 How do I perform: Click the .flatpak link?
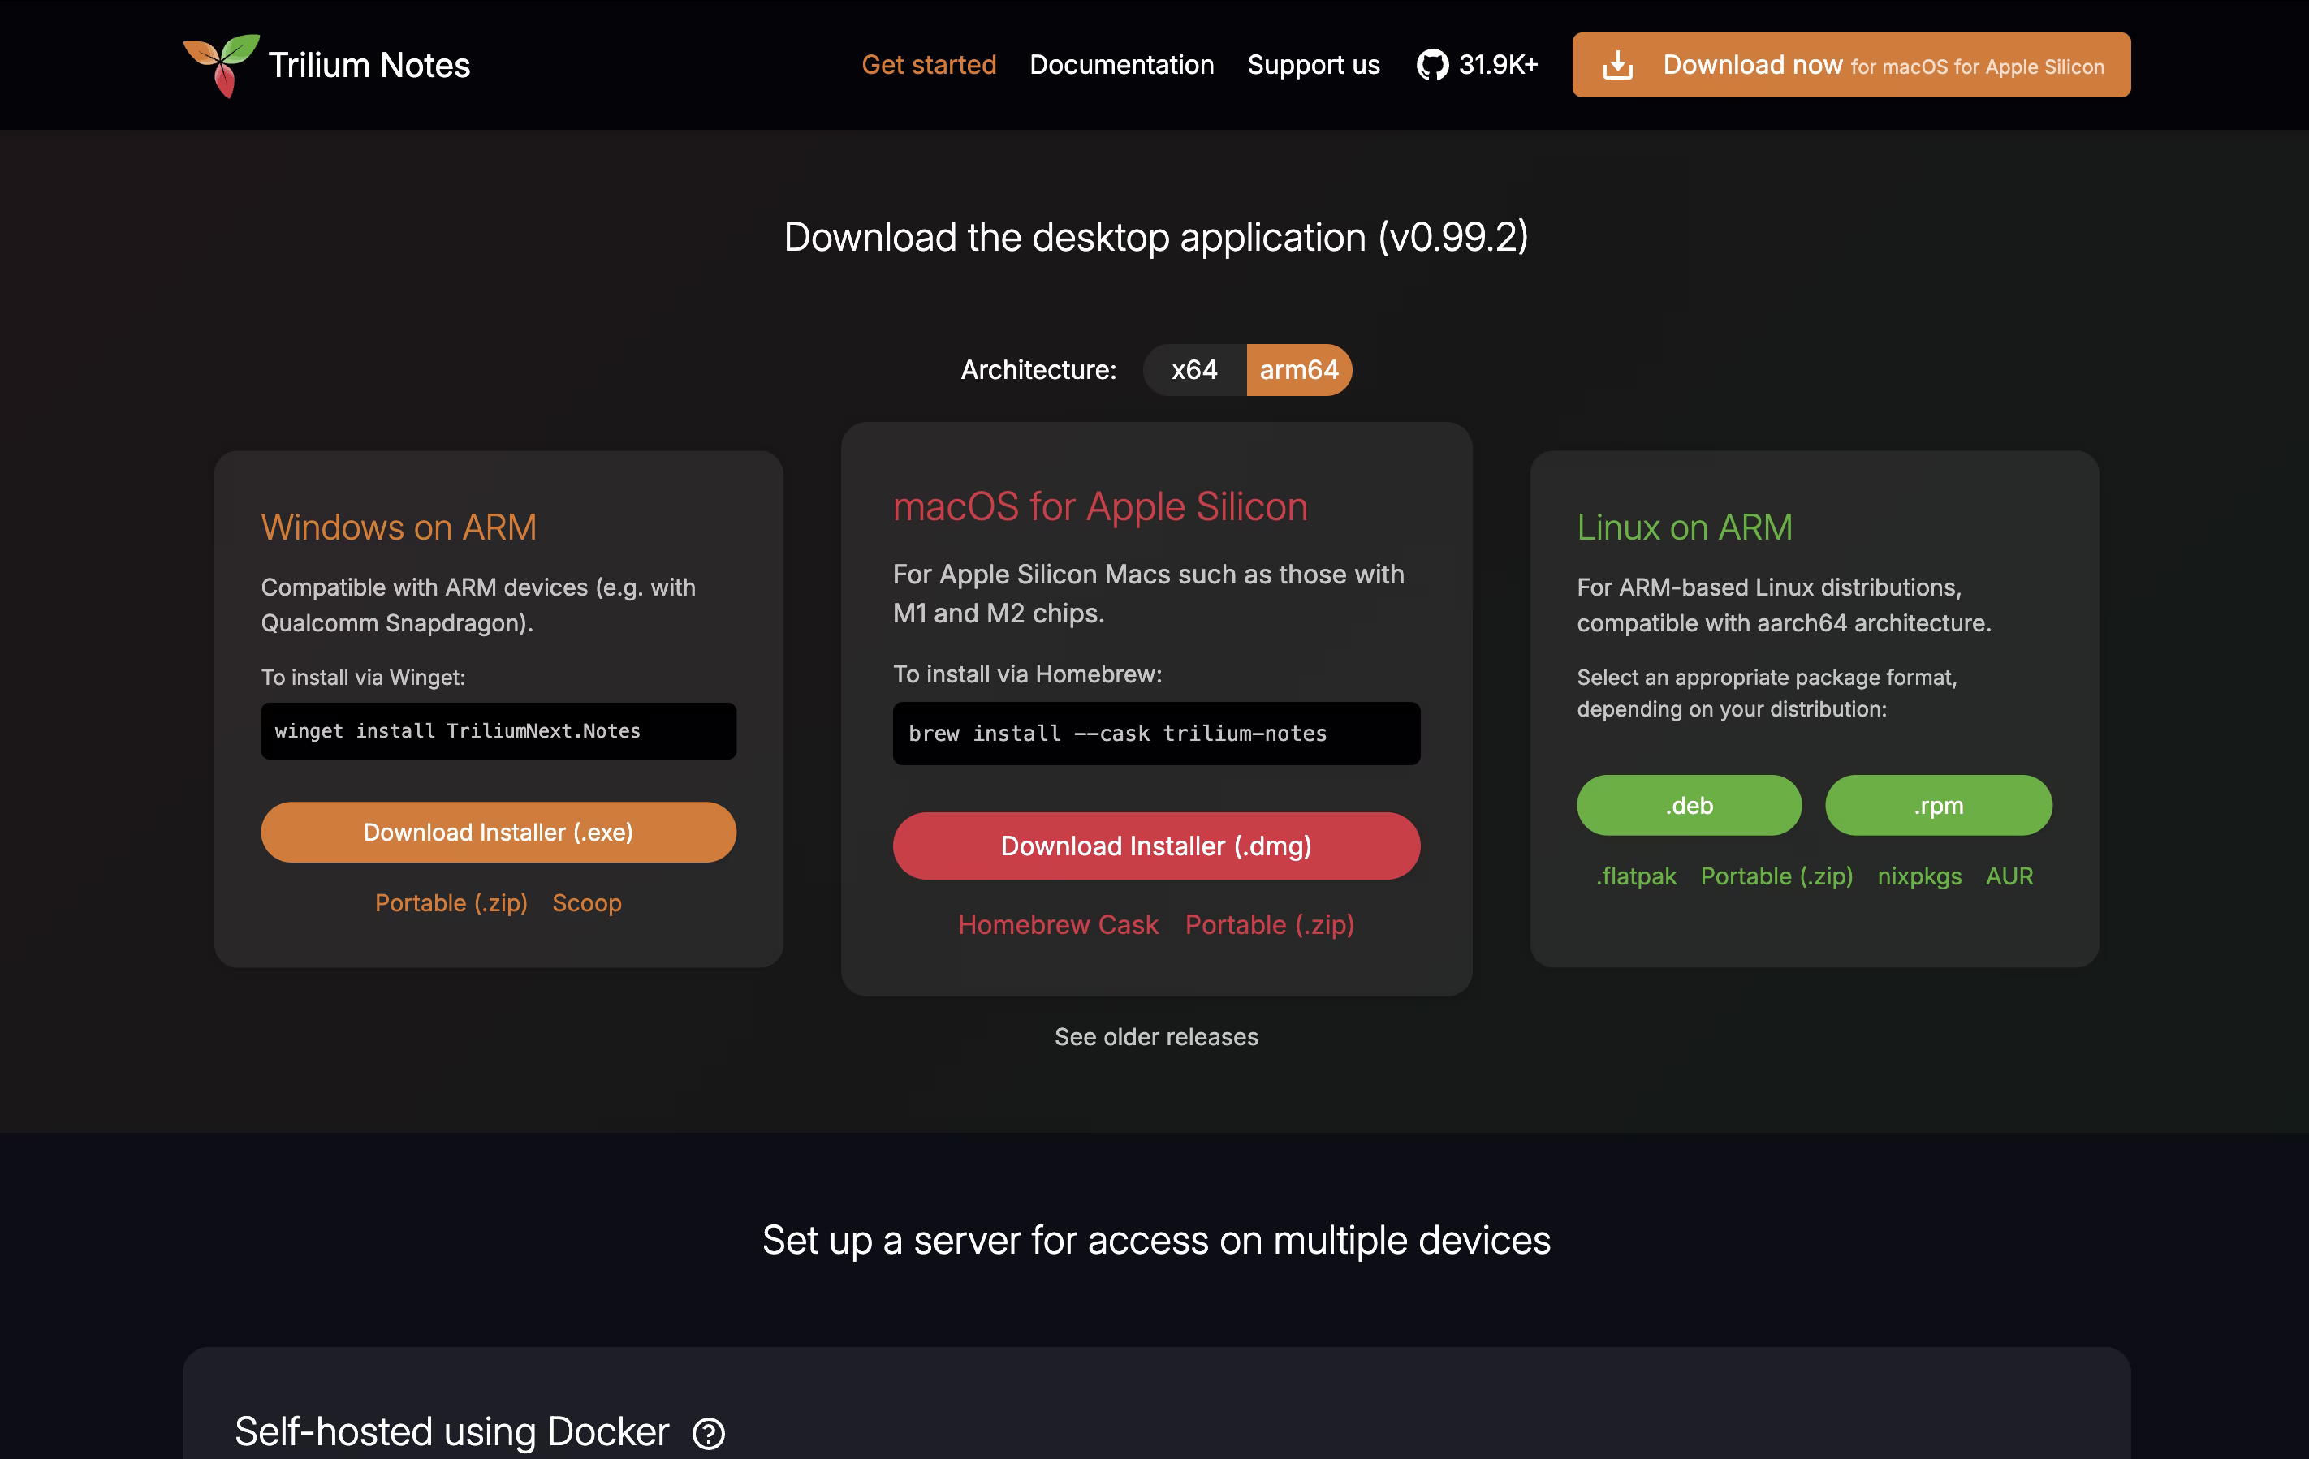[x=1636, y=876]
